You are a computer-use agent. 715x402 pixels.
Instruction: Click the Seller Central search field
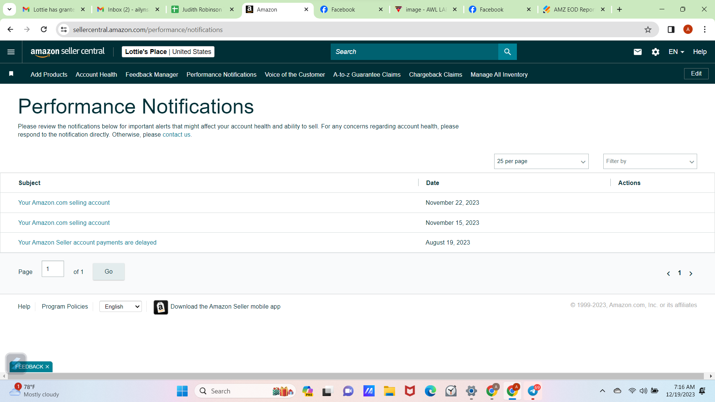[x=414, y=52]
